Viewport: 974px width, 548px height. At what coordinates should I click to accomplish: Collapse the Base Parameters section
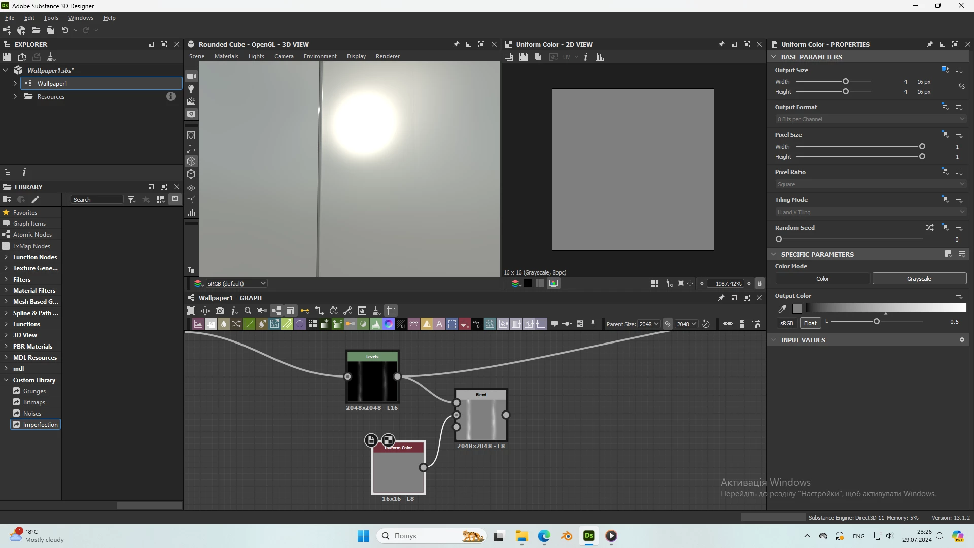(774, 57)
